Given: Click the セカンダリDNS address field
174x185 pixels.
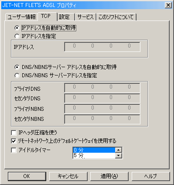Looking at the screenshot, I should coord(102,98).
